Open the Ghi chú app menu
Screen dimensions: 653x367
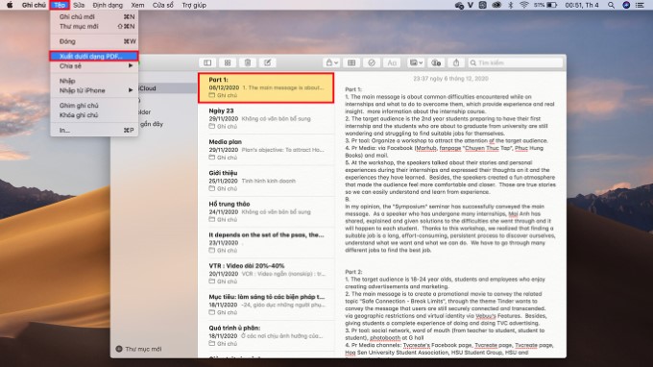click(x=34, y=5)
